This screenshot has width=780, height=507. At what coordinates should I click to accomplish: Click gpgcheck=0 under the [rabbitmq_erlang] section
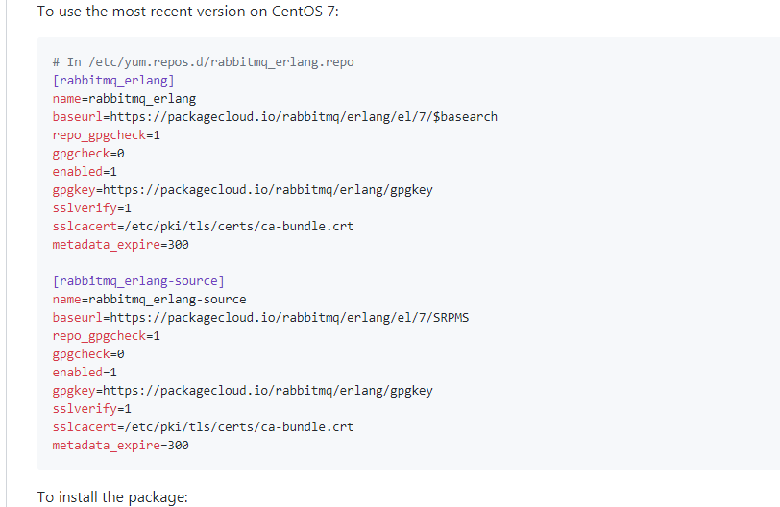[x=88, y=154]
